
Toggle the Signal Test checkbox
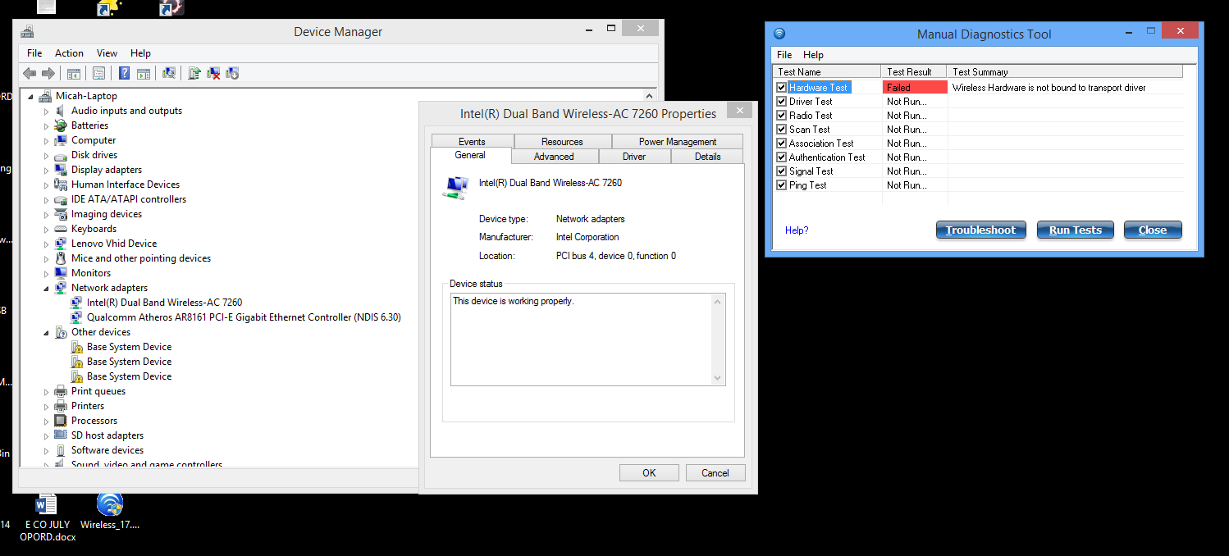coord(781,171)
